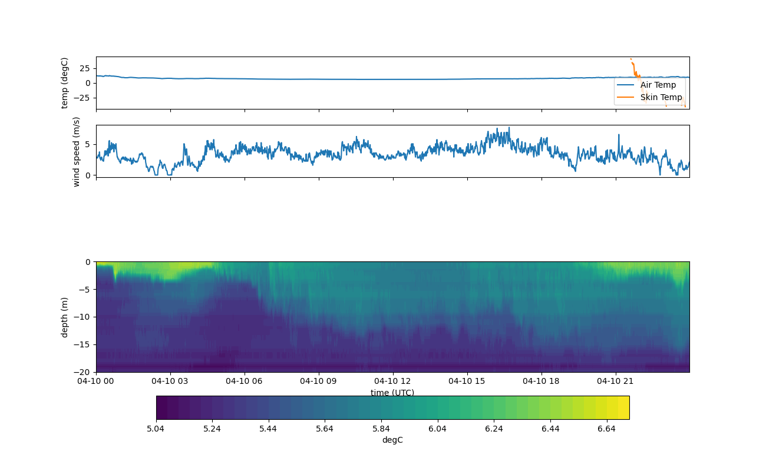
Task: Click the 25 tick on temperature axis
Action: (85, 68)
